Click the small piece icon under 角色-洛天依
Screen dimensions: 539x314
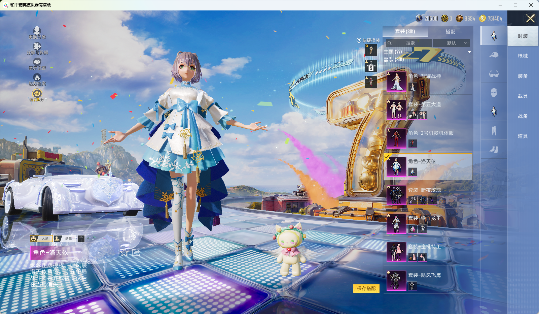point(413,172)
